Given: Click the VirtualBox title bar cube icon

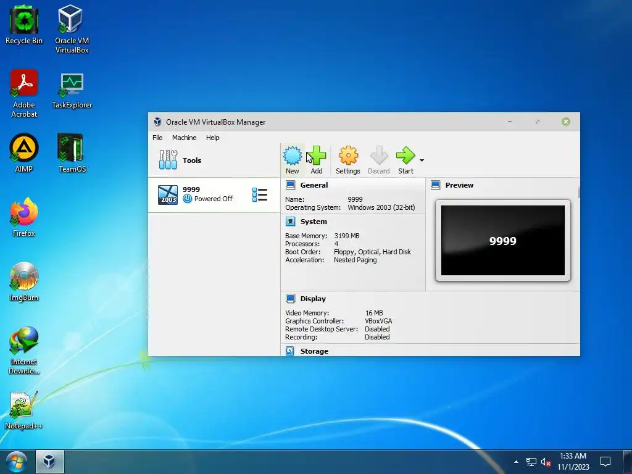Looking at the screenshot, I should coord(157,122).
